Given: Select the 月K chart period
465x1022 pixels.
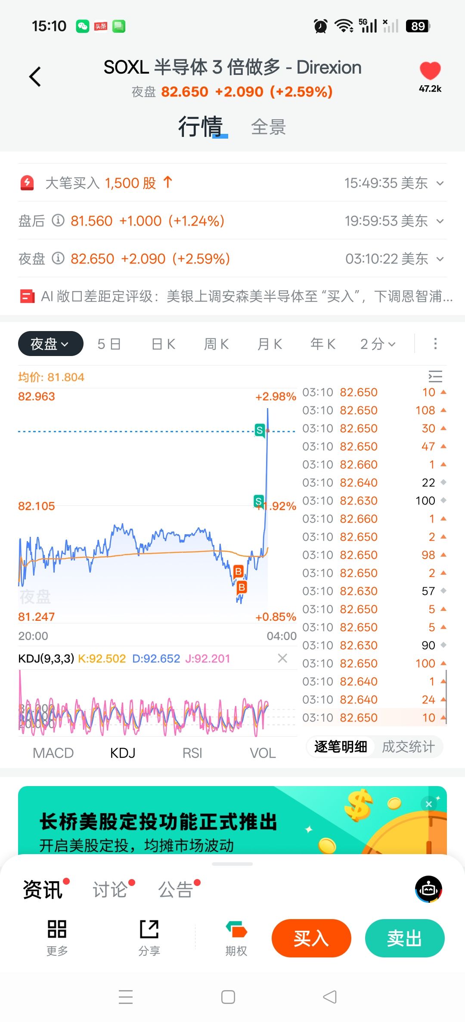Looking at the screenshot, I should tap(270, 344).
